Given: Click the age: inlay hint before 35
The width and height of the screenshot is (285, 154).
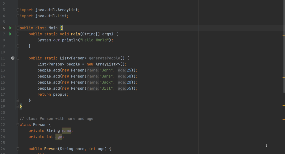Looking at the screenshot, I should [x=122, y=88].
